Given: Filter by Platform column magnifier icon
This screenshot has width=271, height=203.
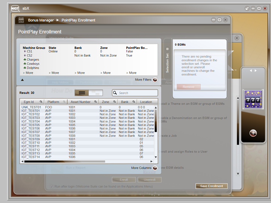Looking at the screenshot, I should click(x=64, y=102).
